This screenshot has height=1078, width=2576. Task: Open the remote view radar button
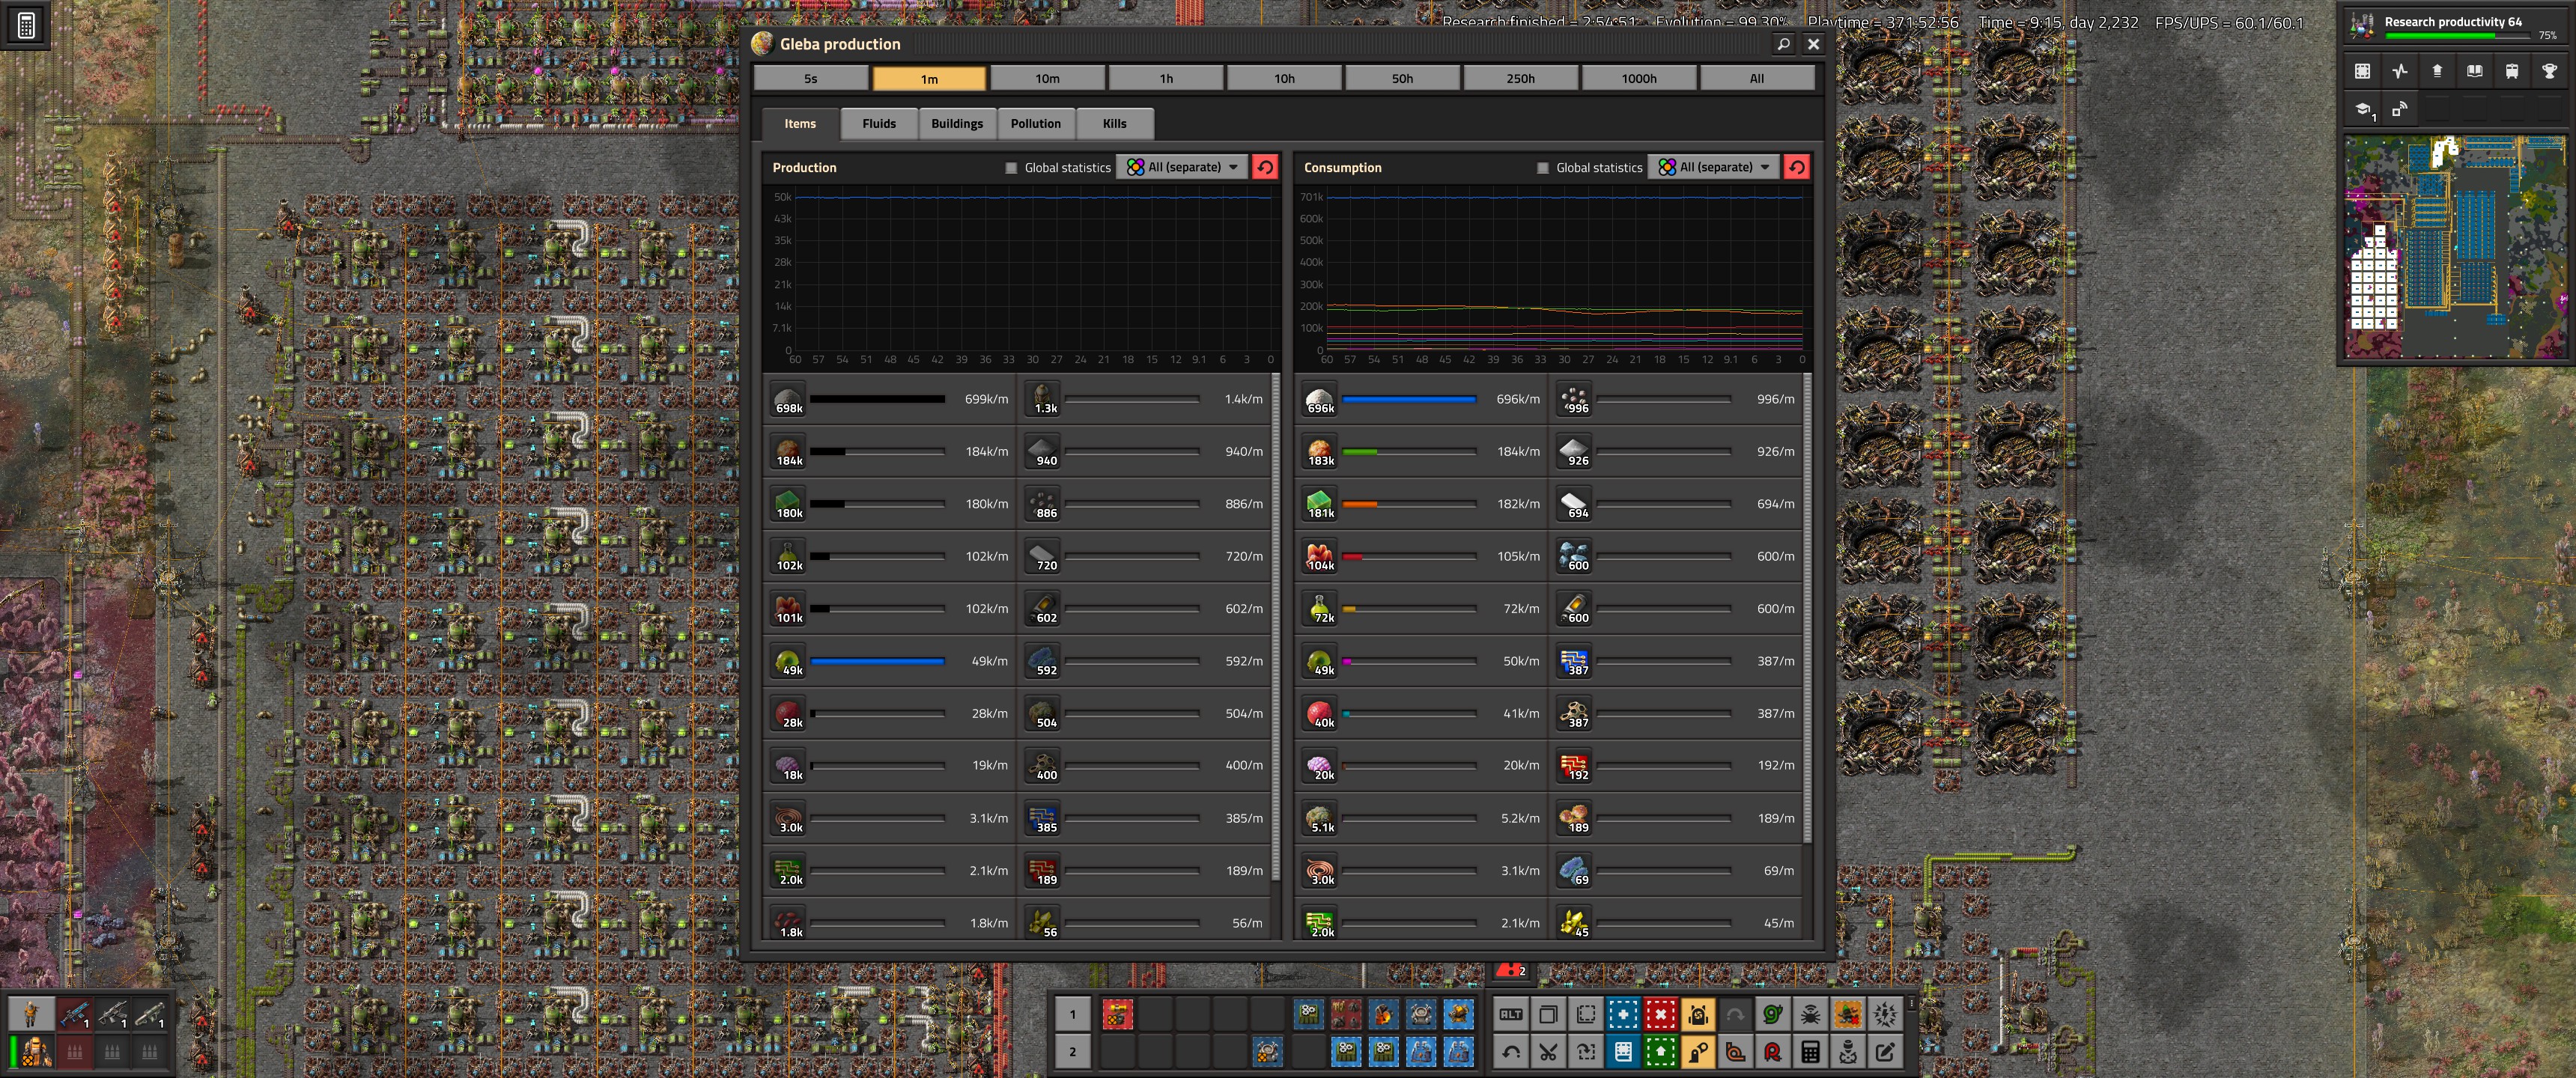(2399, 109)
